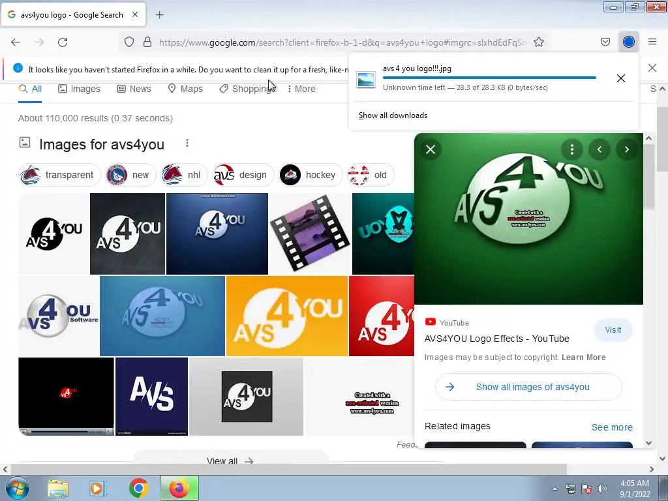Switch to the Images search tab
Viewport: 668px width, 501px height.
pyautogui.click(x=79, y=89)
